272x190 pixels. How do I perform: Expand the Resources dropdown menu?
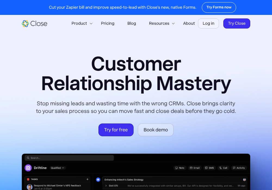click(x=162, y=24)
